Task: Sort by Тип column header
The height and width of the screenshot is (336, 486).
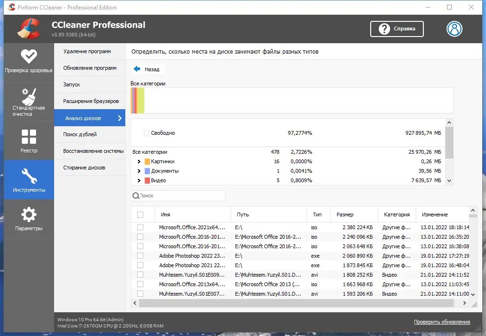Action: click(x=318, y=215)
